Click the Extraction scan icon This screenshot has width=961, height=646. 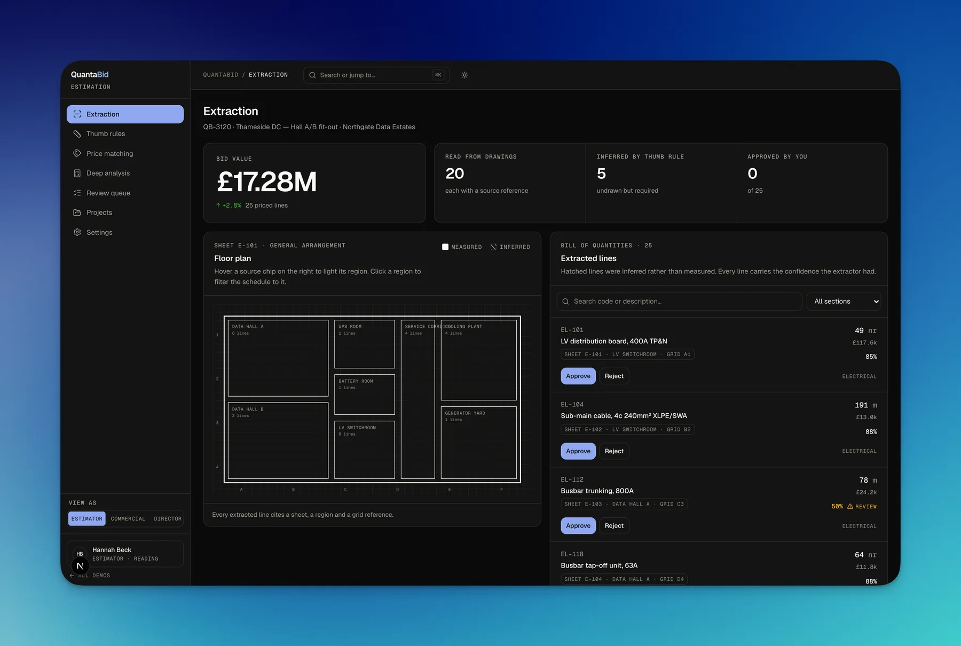click(x=77, y=114)
